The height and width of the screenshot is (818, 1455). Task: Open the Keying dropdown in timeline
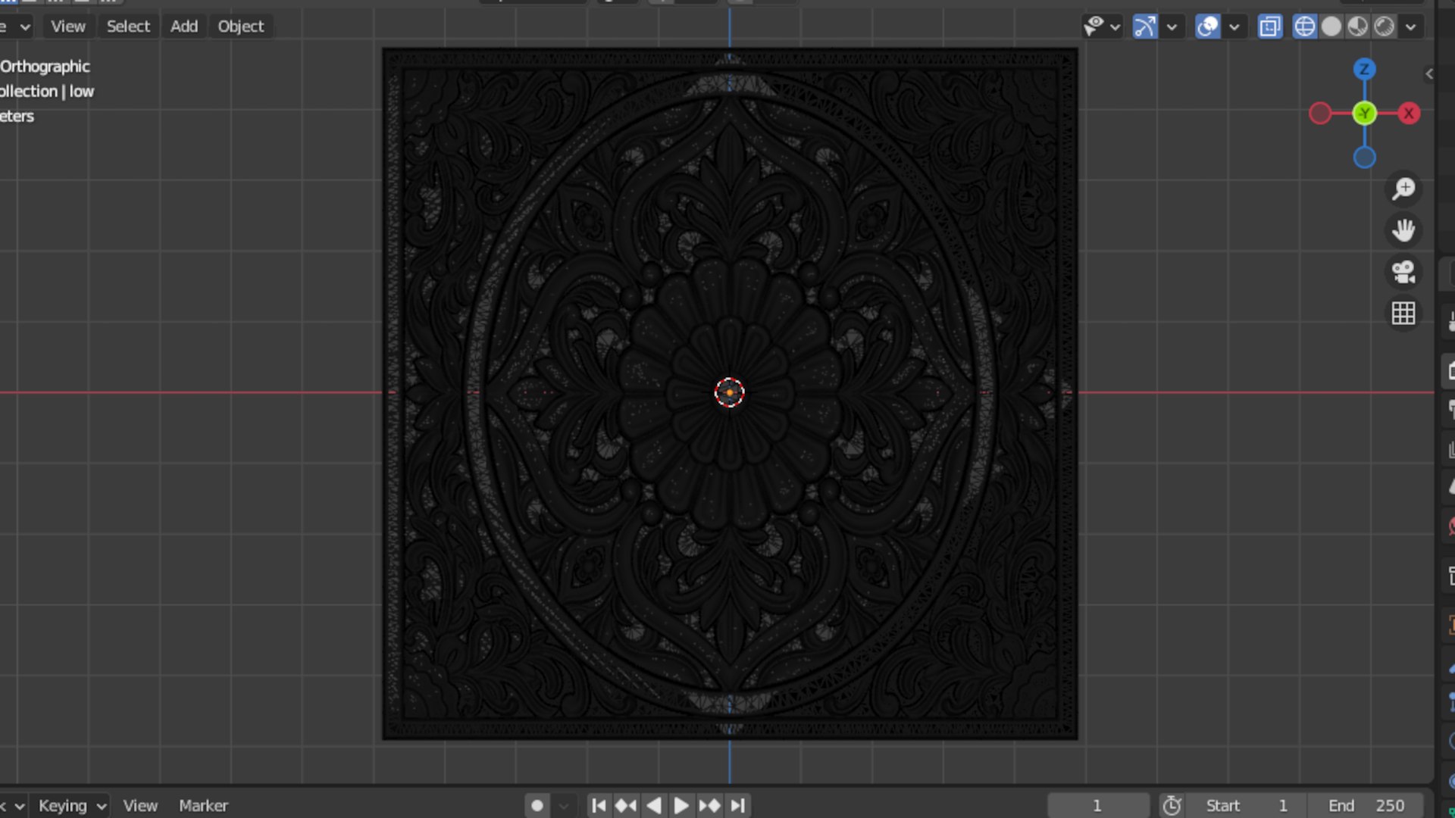point(72,806)
